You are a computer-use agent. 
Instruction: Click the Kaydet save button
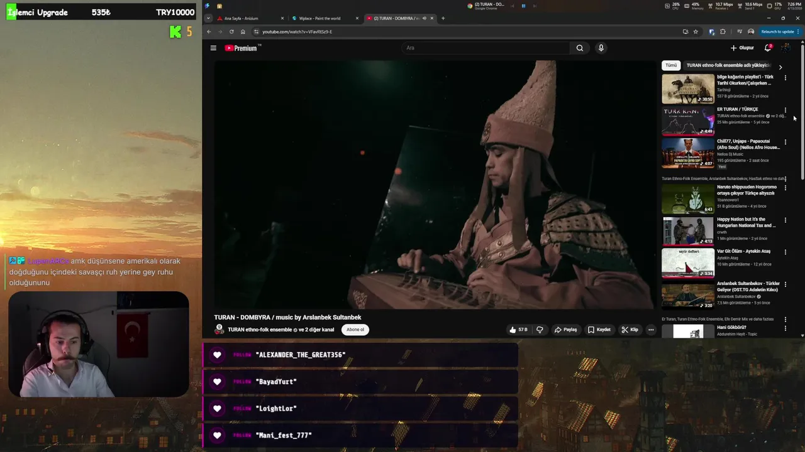click(599, 330)
